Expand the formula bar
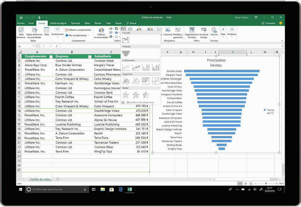301x207 pixels. coord(282,46)
